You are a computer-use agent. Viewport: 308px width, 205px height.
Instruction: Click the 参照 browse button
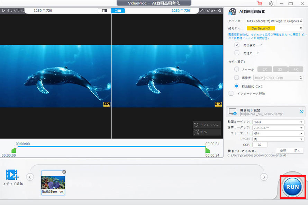click(283, 151)
